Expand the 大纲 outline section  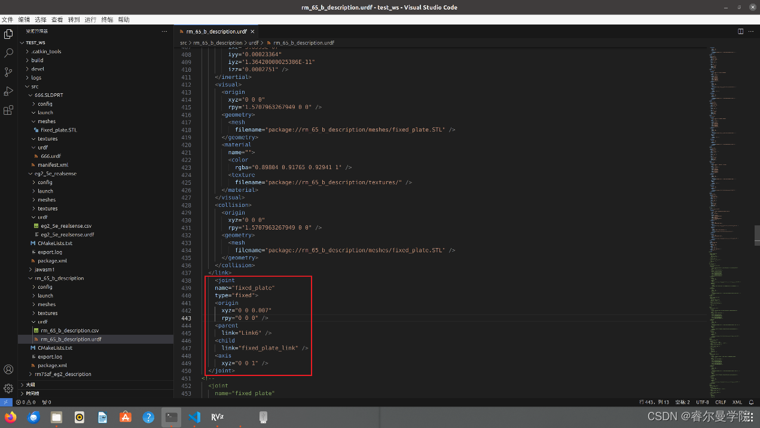(96, 385)
